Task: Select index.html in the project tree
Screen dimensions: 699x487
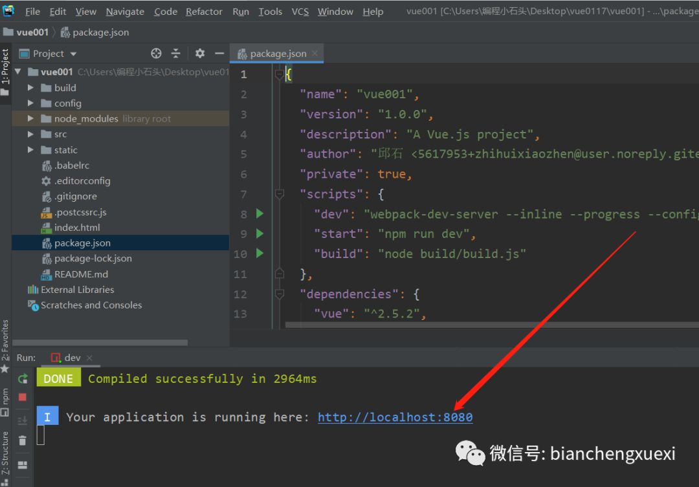Action: (x=76, y=227)
